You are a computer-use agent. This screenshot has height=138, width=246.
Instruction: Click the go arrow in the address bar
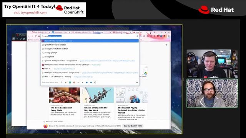click(x=137, y=36)
